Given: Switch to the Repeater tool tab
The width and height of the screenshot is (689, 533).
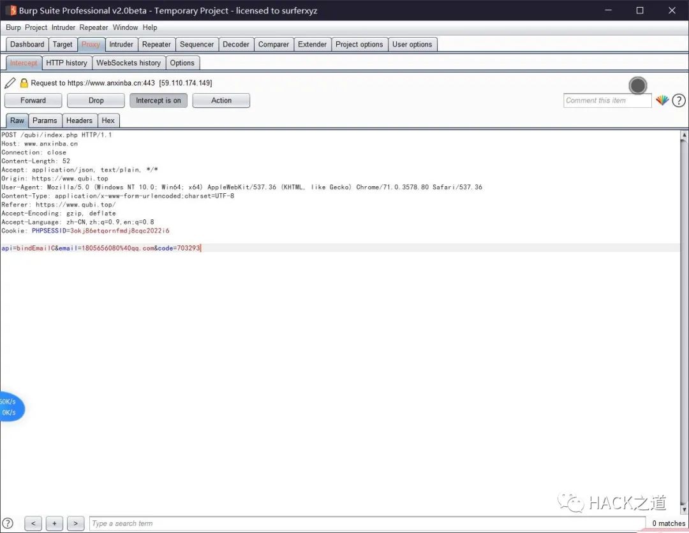Looking at the screenshot, I should 156,45.
